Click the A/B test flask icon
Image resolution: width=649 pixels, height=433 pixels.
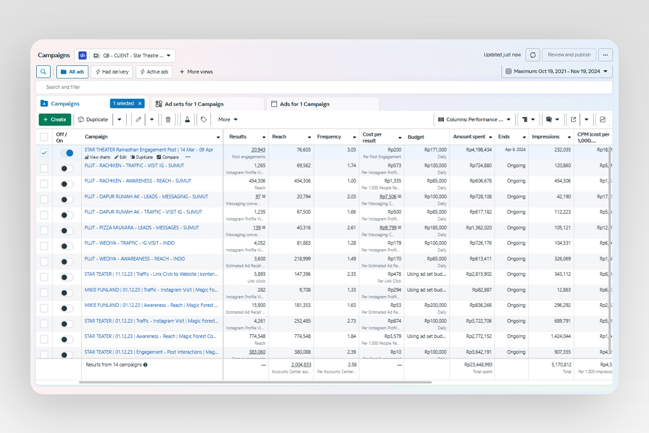(187, 119)
